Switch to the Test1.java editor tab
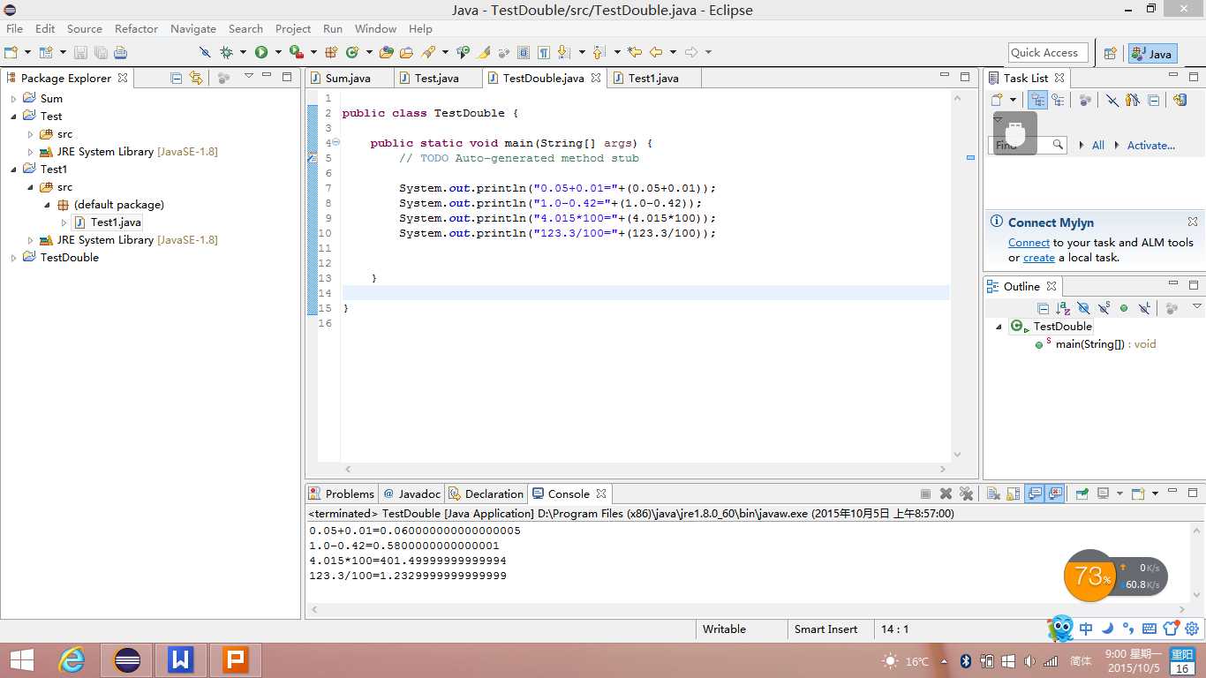Viewport: 1206px width, 678px height. pos(653,78)
